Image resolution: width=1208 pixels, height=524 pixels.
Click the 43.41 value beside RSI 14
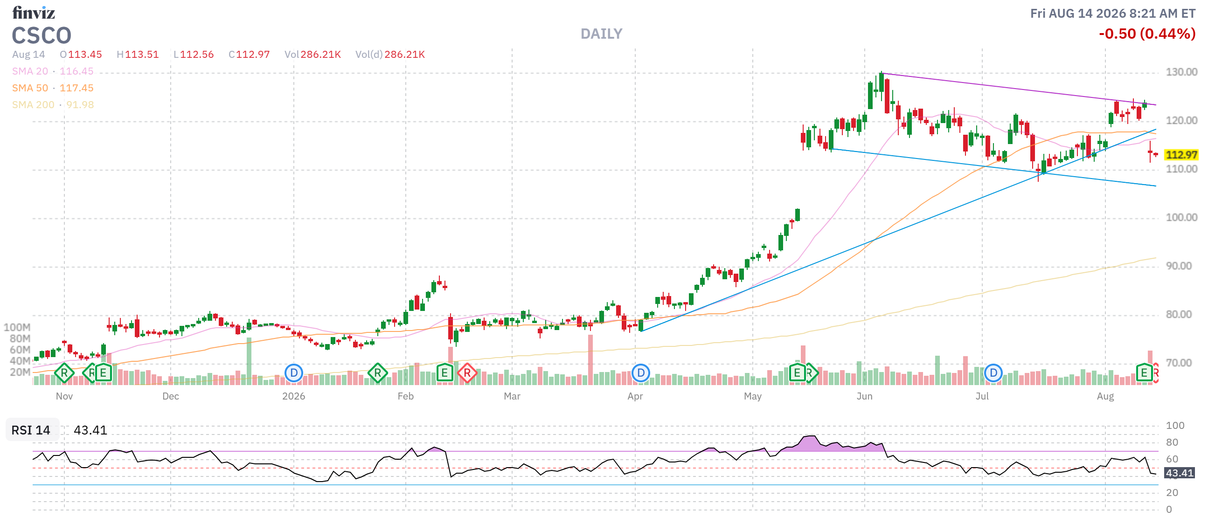click(x=90, y=430)
